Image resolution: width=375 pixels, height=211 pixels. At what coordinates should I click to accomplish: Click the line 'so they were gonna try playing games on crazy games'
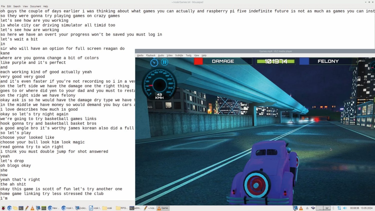click(60, 16)
